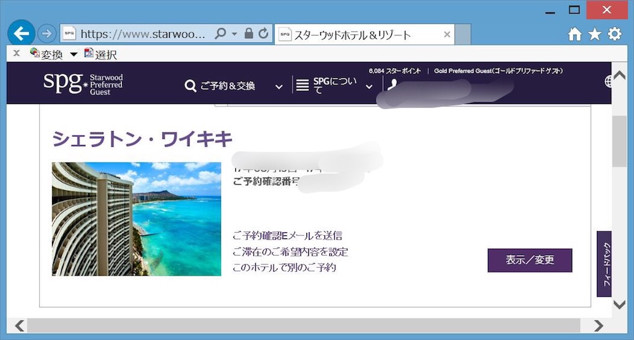Maximize the browser window
This screenshot has height=340, width=634.
(x=574, y=10)
